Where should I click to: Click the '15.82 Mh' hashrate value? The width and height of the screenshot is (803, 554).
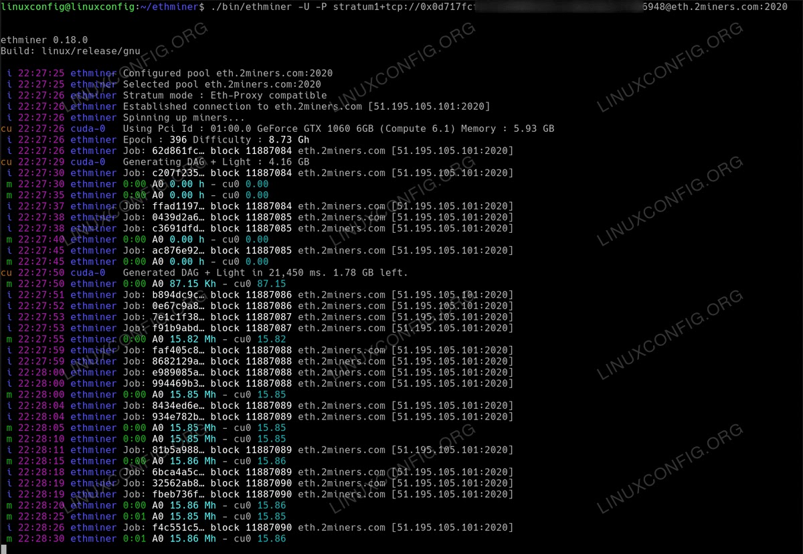coord(193,339)
